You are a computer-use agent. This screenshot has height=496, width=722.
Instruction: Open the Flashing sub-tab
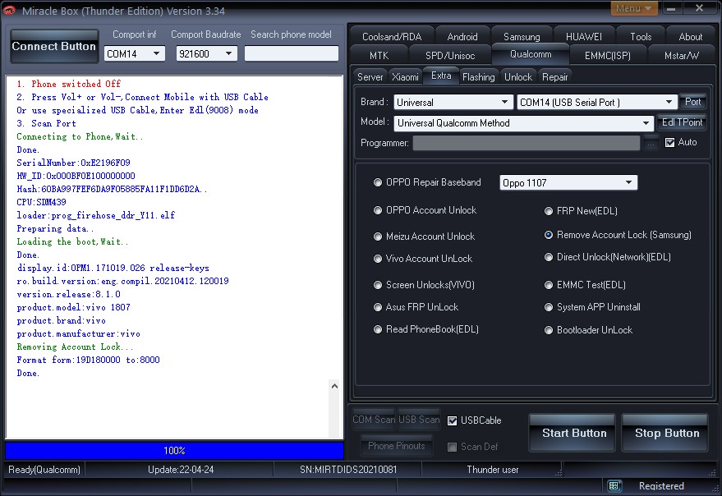(478, 77)
